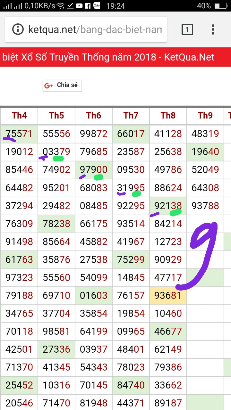Select the Th8 column header
This screenshot has width=231, height=410.
(168, 116)
